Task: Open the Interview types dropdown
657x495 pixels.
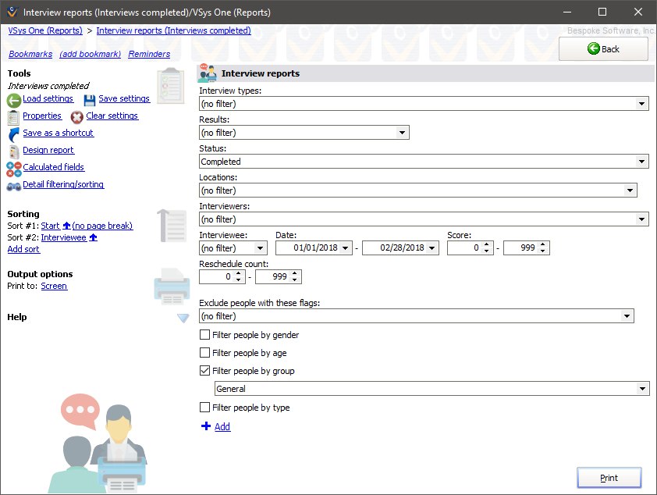Action: [641, 103]
